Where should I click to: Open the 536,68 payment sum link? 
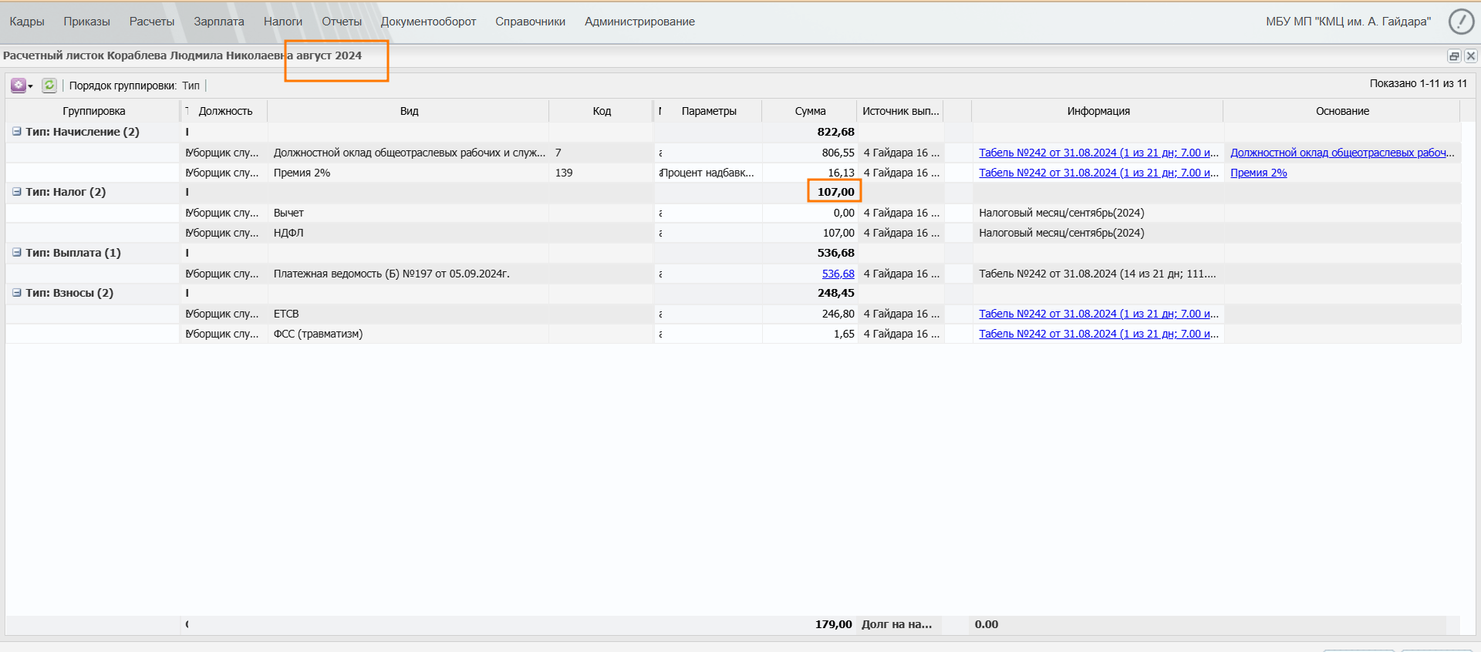(x=838, y=274)
